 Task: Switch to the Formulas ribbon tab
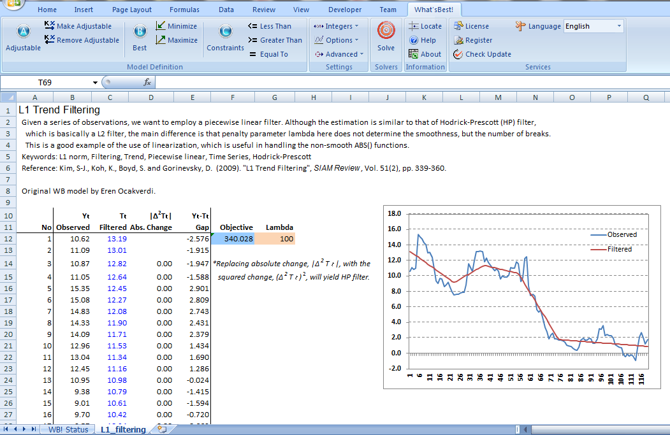pyautogui.click(x=184, y=10)
